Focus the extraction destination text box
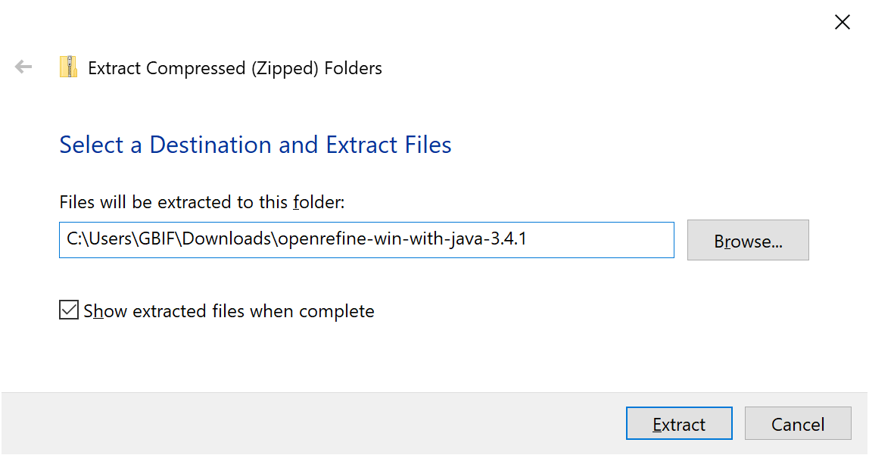Screen dimensions: 869x455 tap(366, 240)
